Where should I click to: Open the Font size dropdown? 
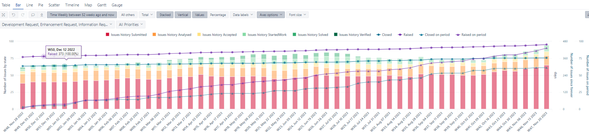click(297, 15)
